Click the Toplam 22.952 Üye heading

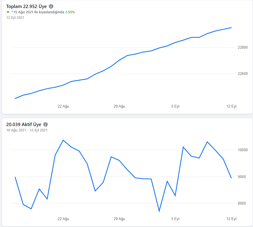click(x=26, y=6)
